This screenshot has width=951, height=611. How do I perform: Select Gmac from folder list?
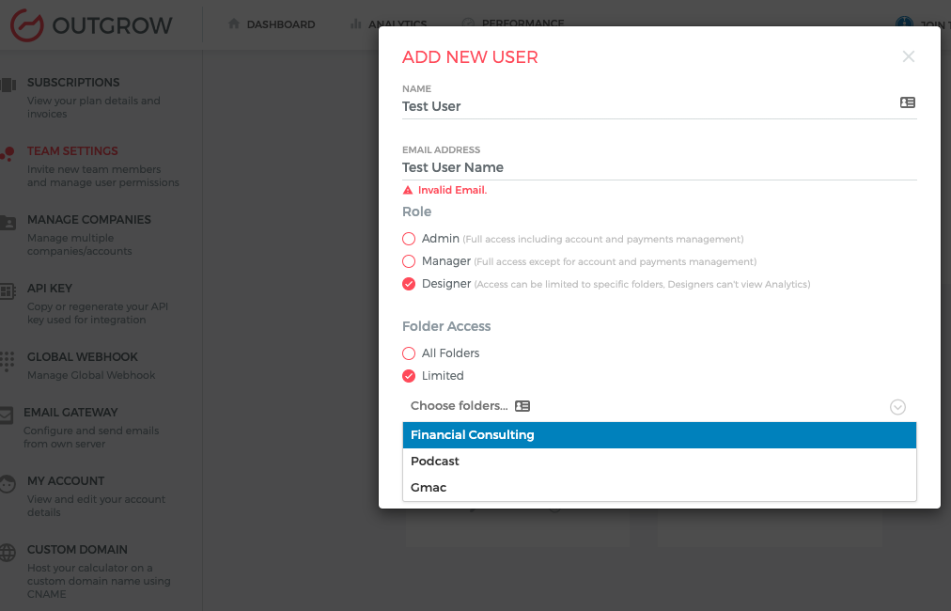(x=660, y=487)
